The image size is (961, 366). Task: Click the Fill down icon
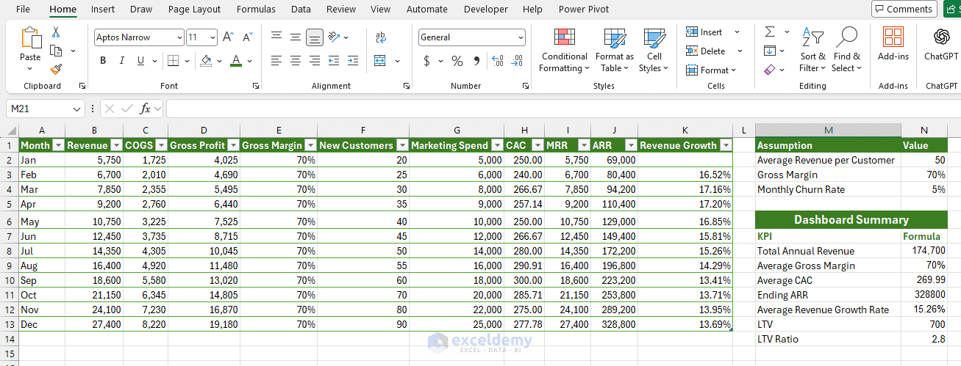pyautogui.click(x=770, y=51)
